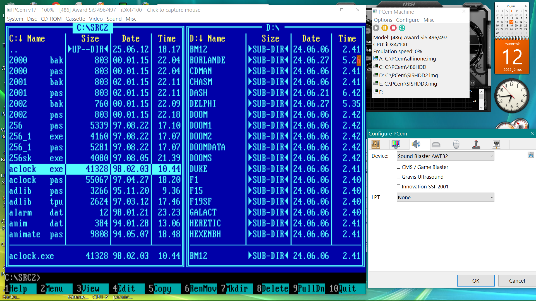The image size is (536, 301).
Task: Open the Disc menu in PCem
Action: coord(32,19)
